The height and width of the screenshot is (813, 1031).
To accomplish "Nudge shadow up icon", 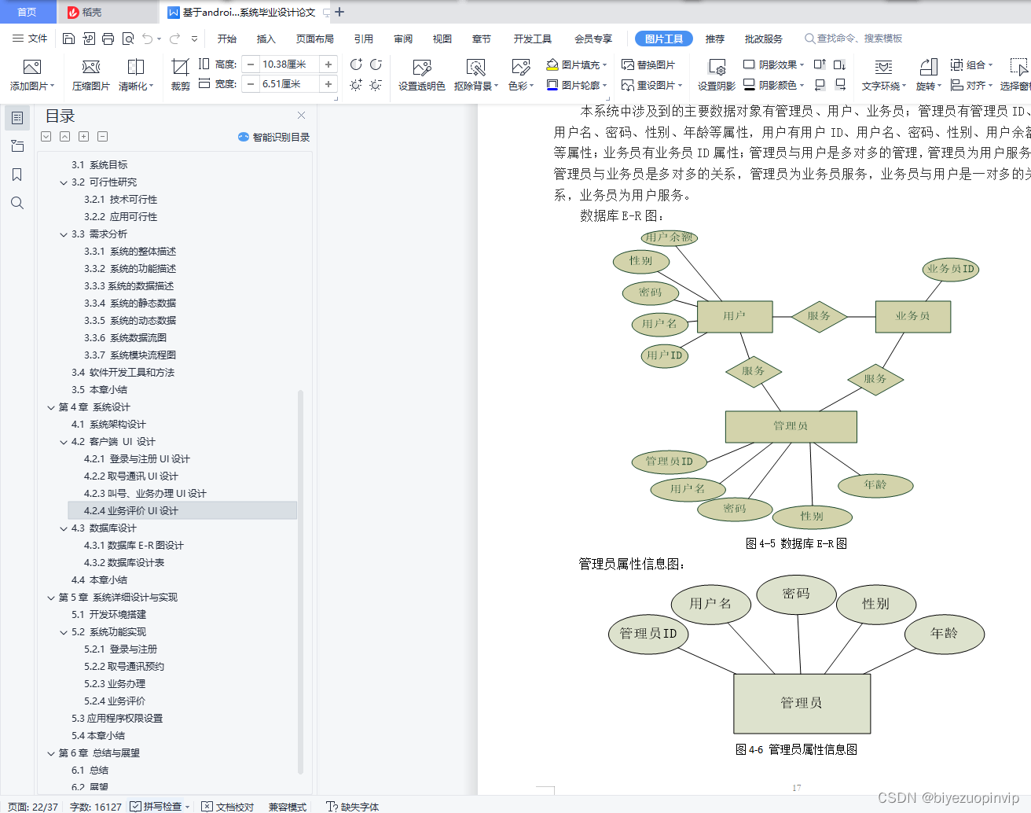I will (820, 64).
